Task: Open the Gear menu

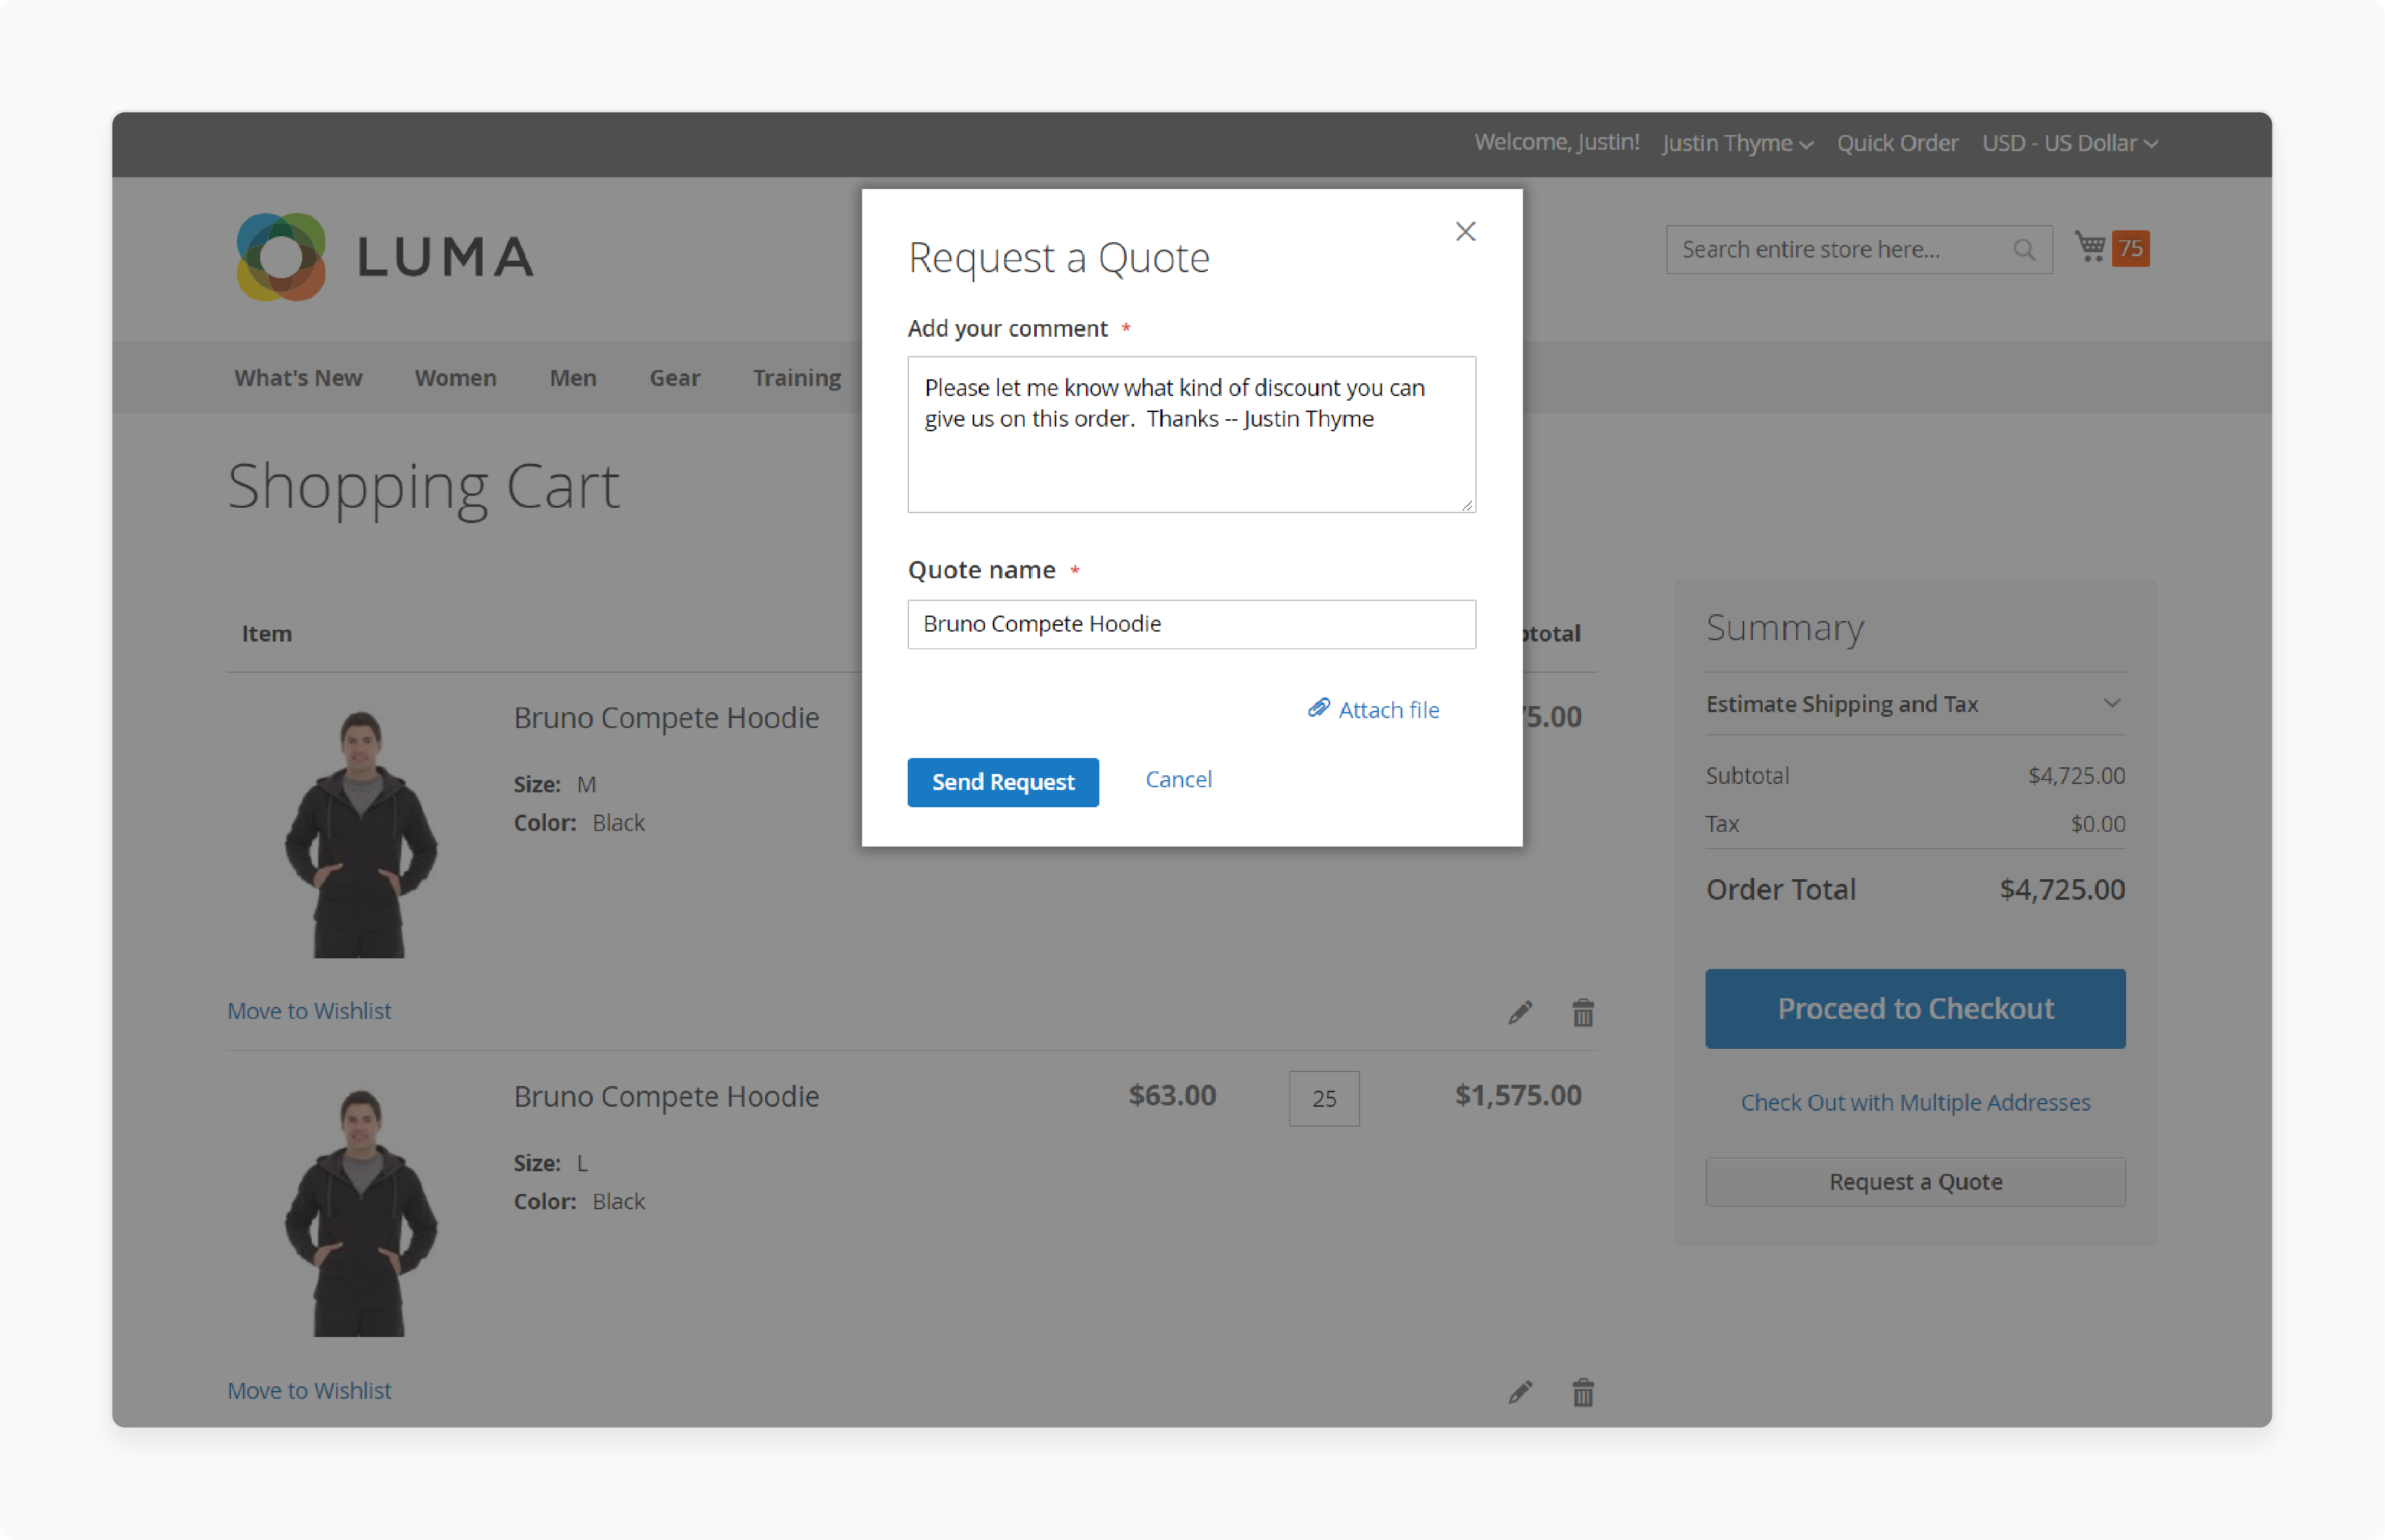Action: (x=675, y=378)
